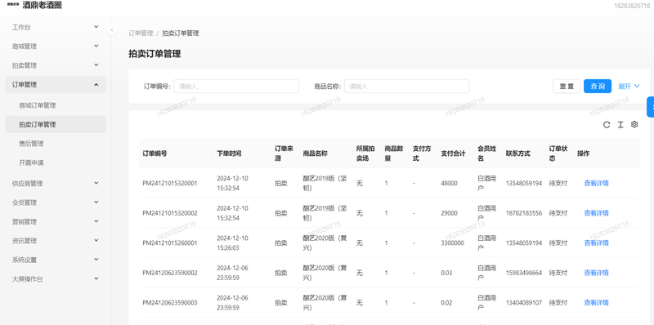The image size is (654, 325).
Task: Click the phone number 13404089107
Action: click(x=524, y=303)
